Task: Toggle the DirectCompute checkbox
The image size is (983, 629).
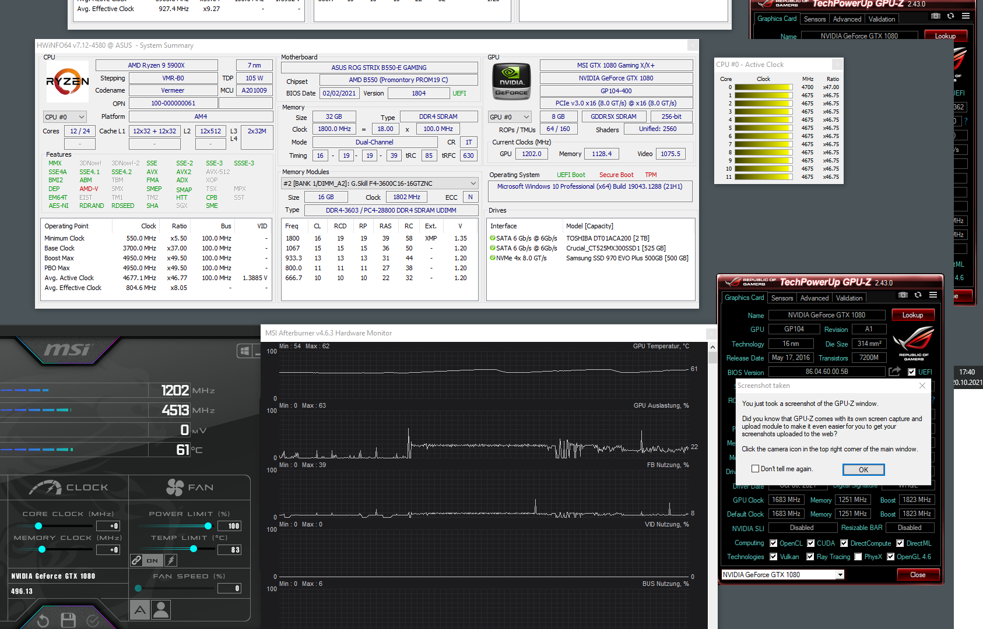Action: tap(844, 543)
